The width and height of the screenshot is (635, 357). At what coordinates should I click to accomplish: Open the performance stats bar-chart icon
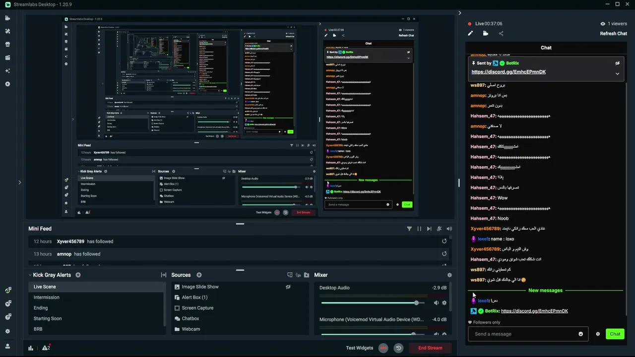31,348
